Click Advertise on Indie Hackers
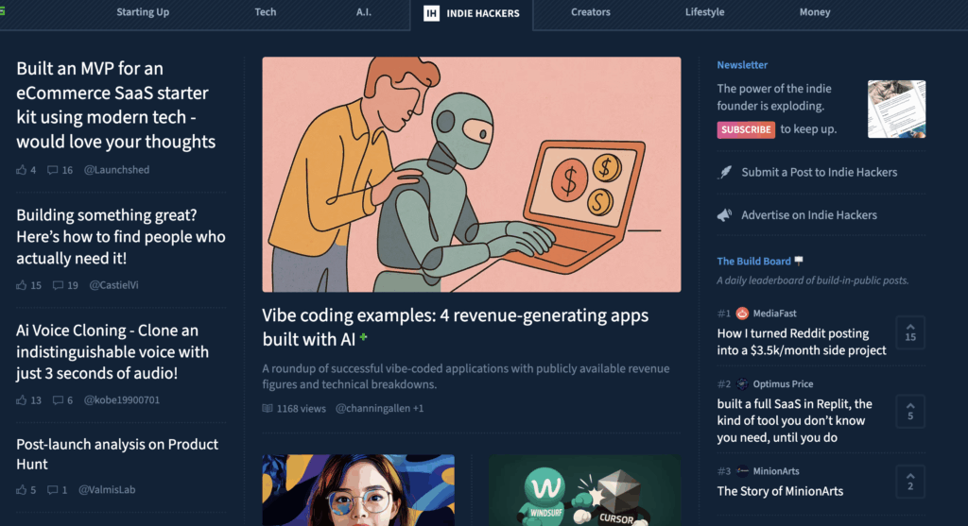Viewport: 968px width, 526px height. pyautogui.click(x=809, y=215)
